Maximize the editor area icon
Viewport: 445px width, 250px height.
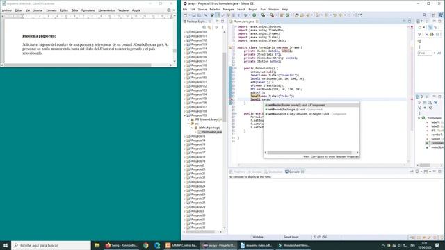410,22
